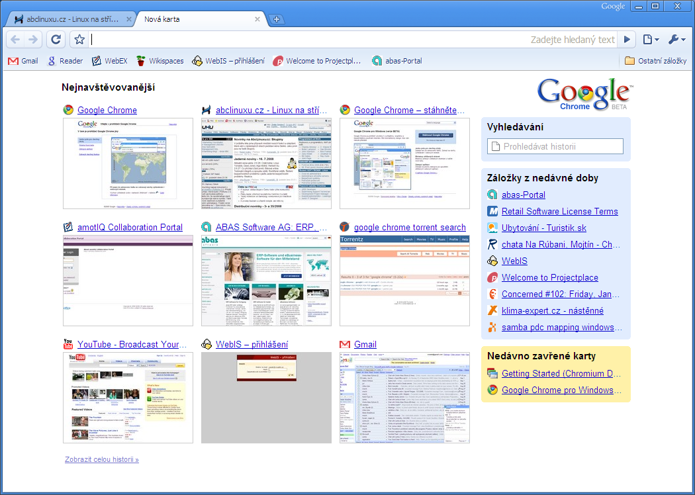Open the wrench tools dropdown menu
The image size is (695, 495).
(676, 39)
